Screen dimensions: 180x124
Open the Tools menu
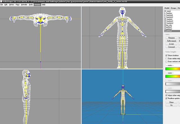click(x=31, y=5)
